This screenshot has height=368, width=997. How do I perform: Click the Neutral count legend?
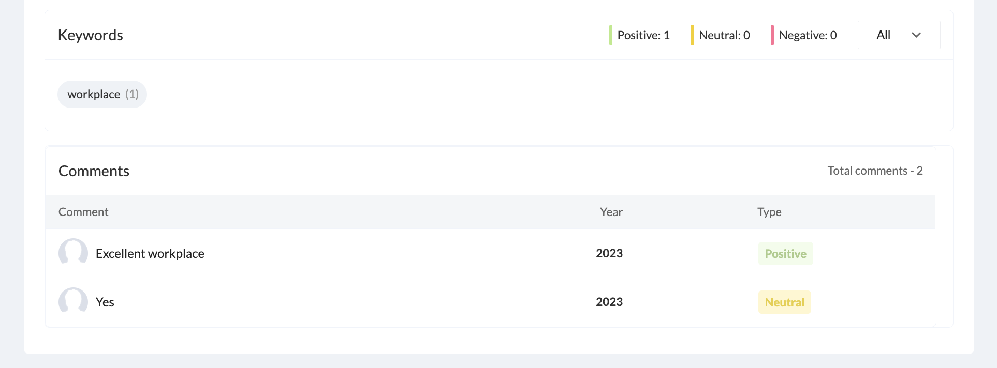pyautogui.click(x=724, y=35)
